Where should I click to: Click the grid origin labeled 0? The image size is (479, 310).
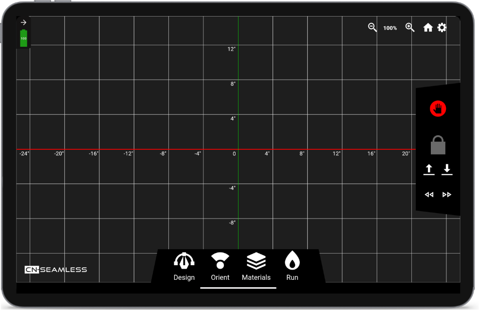(x=234, y=154)
